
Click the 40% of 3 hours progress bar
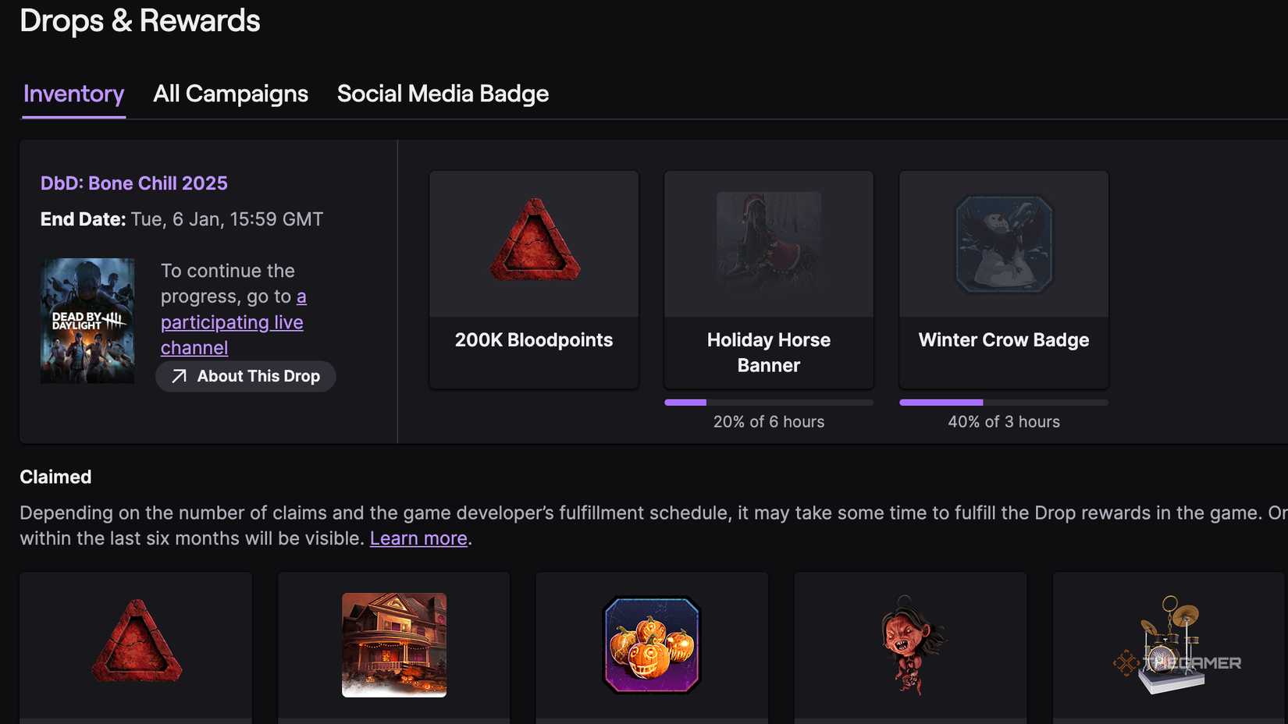pos(1004,402)
